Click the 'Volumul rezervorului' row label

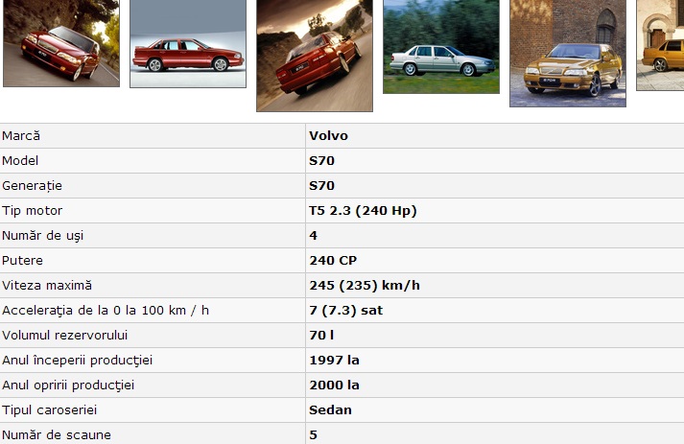(x=64, y=336)
